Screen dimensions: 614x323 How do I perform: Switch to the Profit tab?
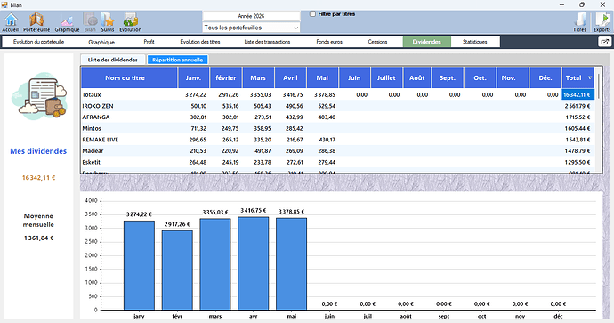(149, 42)
